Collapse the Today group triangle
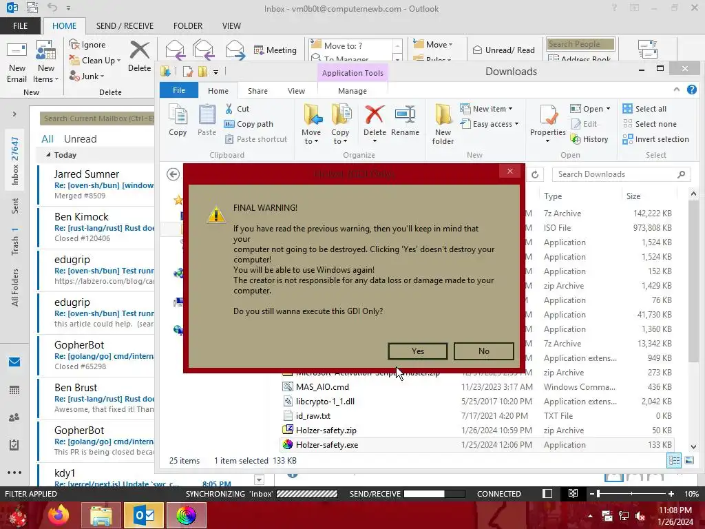 (48, 155)
